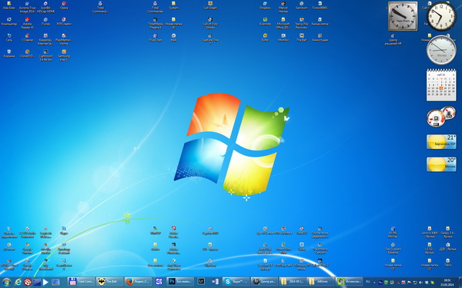This screenshot has height=288, width=462.
Task: Select the Call of Duty Ghosts shortcut
Action: (210, 23)
